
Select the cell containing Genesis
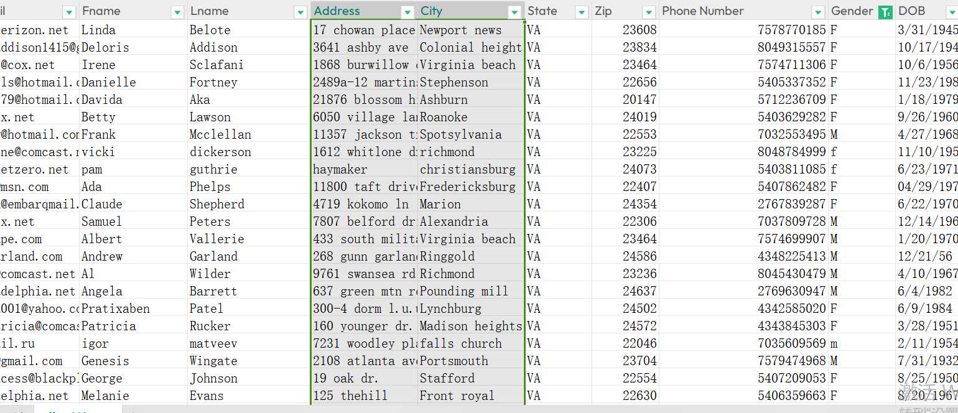pyautogui.click(x=133, y=361)
